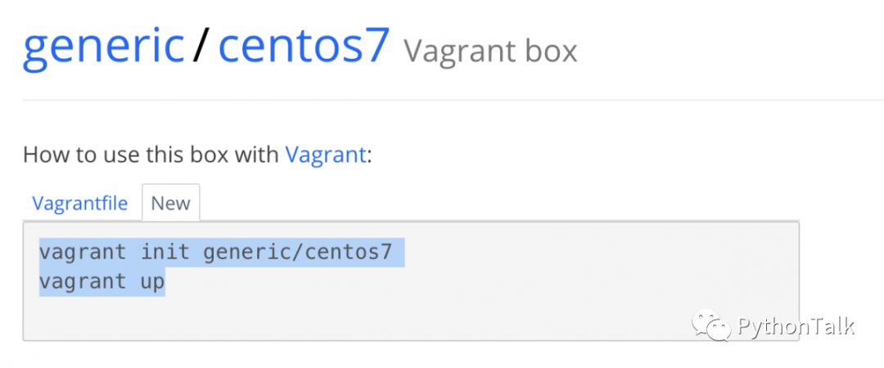Viewport: 884px width, 368px height.
Task: Select the New tab
Action: [x=170, y=203]
